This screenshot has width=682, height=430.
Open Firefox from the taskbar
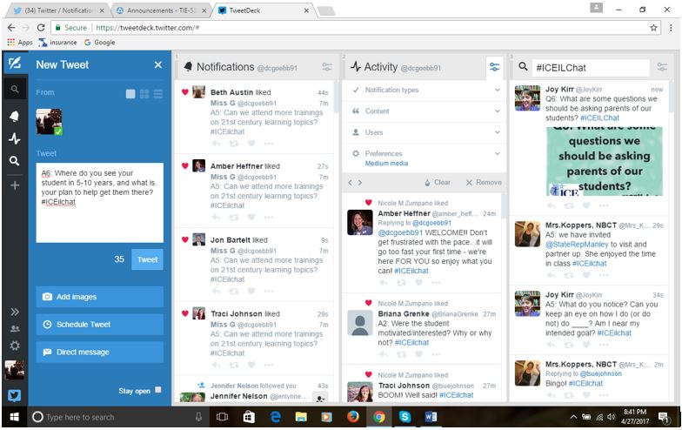353,417
